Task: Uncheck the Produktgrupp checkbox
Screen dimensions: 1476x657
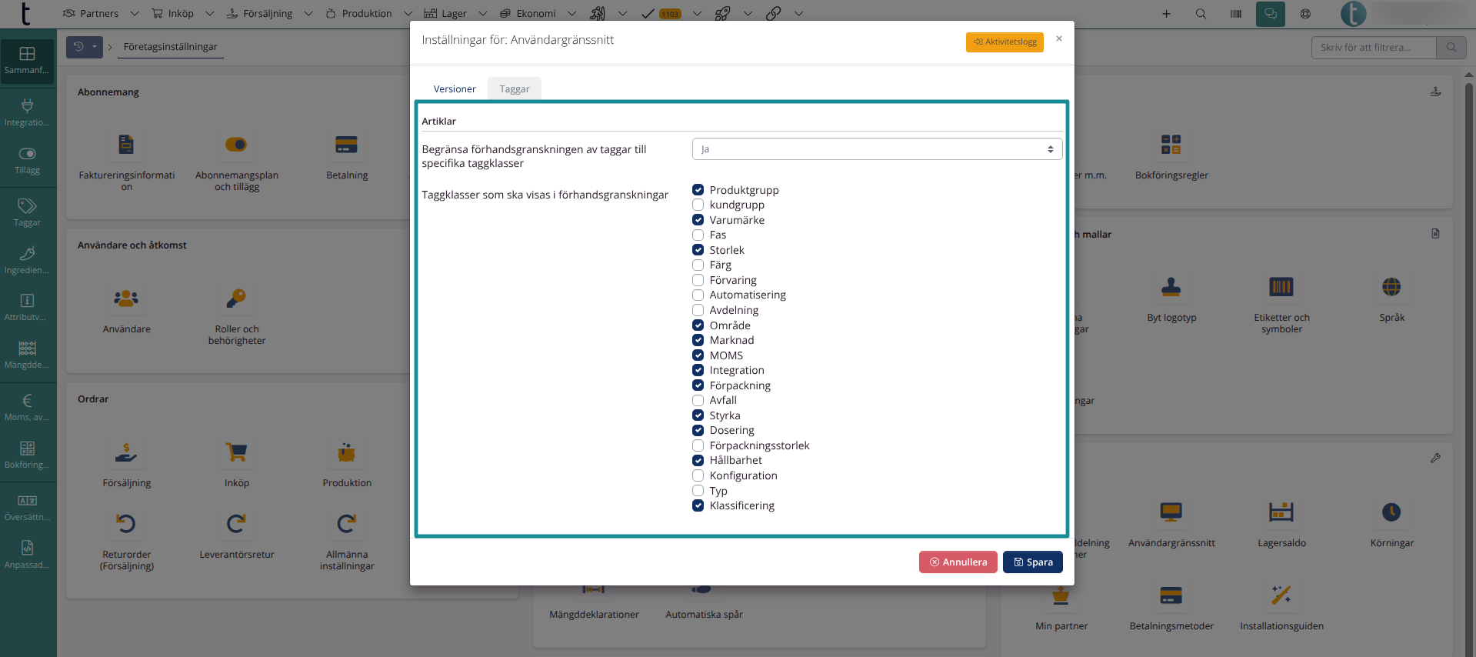Action: pos(698,190)
